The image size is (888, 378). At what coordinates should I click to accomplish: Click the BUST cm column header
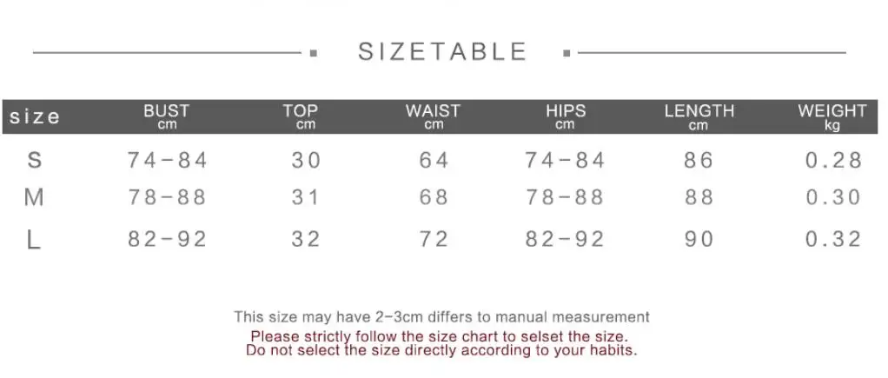[167, 116]
